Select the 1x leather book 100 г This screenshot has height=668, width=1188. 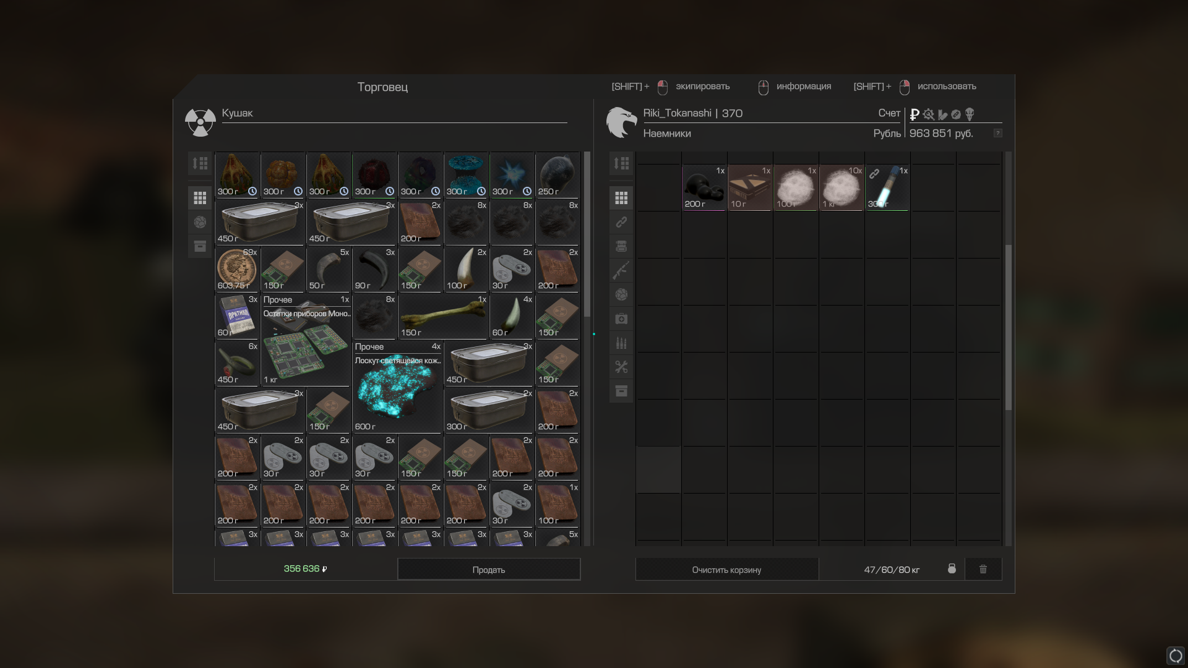557,504
